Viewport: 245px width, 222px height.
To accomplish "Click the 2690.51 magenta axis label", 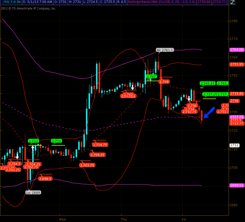I will (x=237, y=185).
